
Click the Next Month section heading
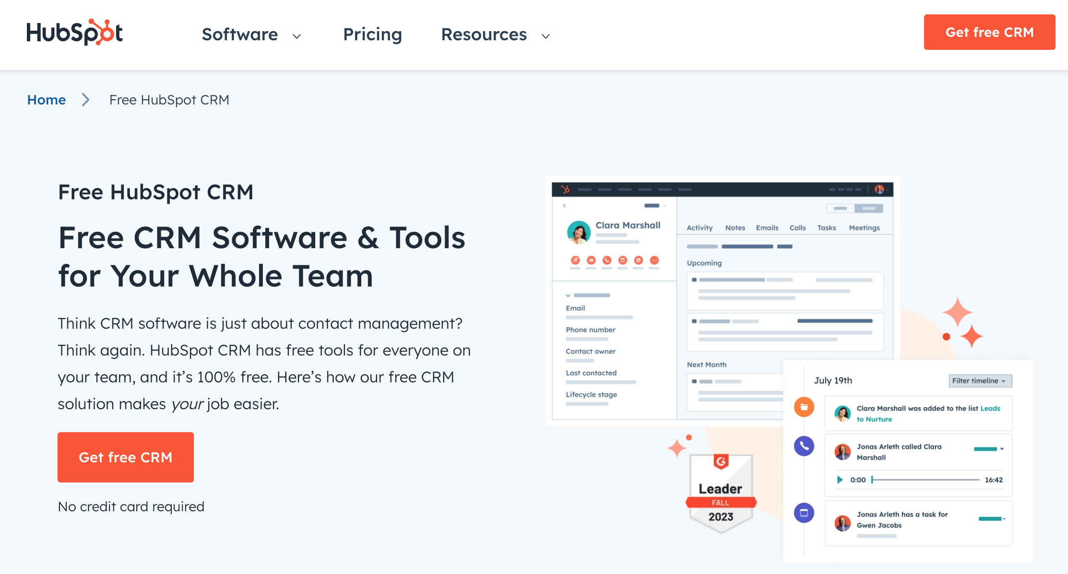click(706, 365)
